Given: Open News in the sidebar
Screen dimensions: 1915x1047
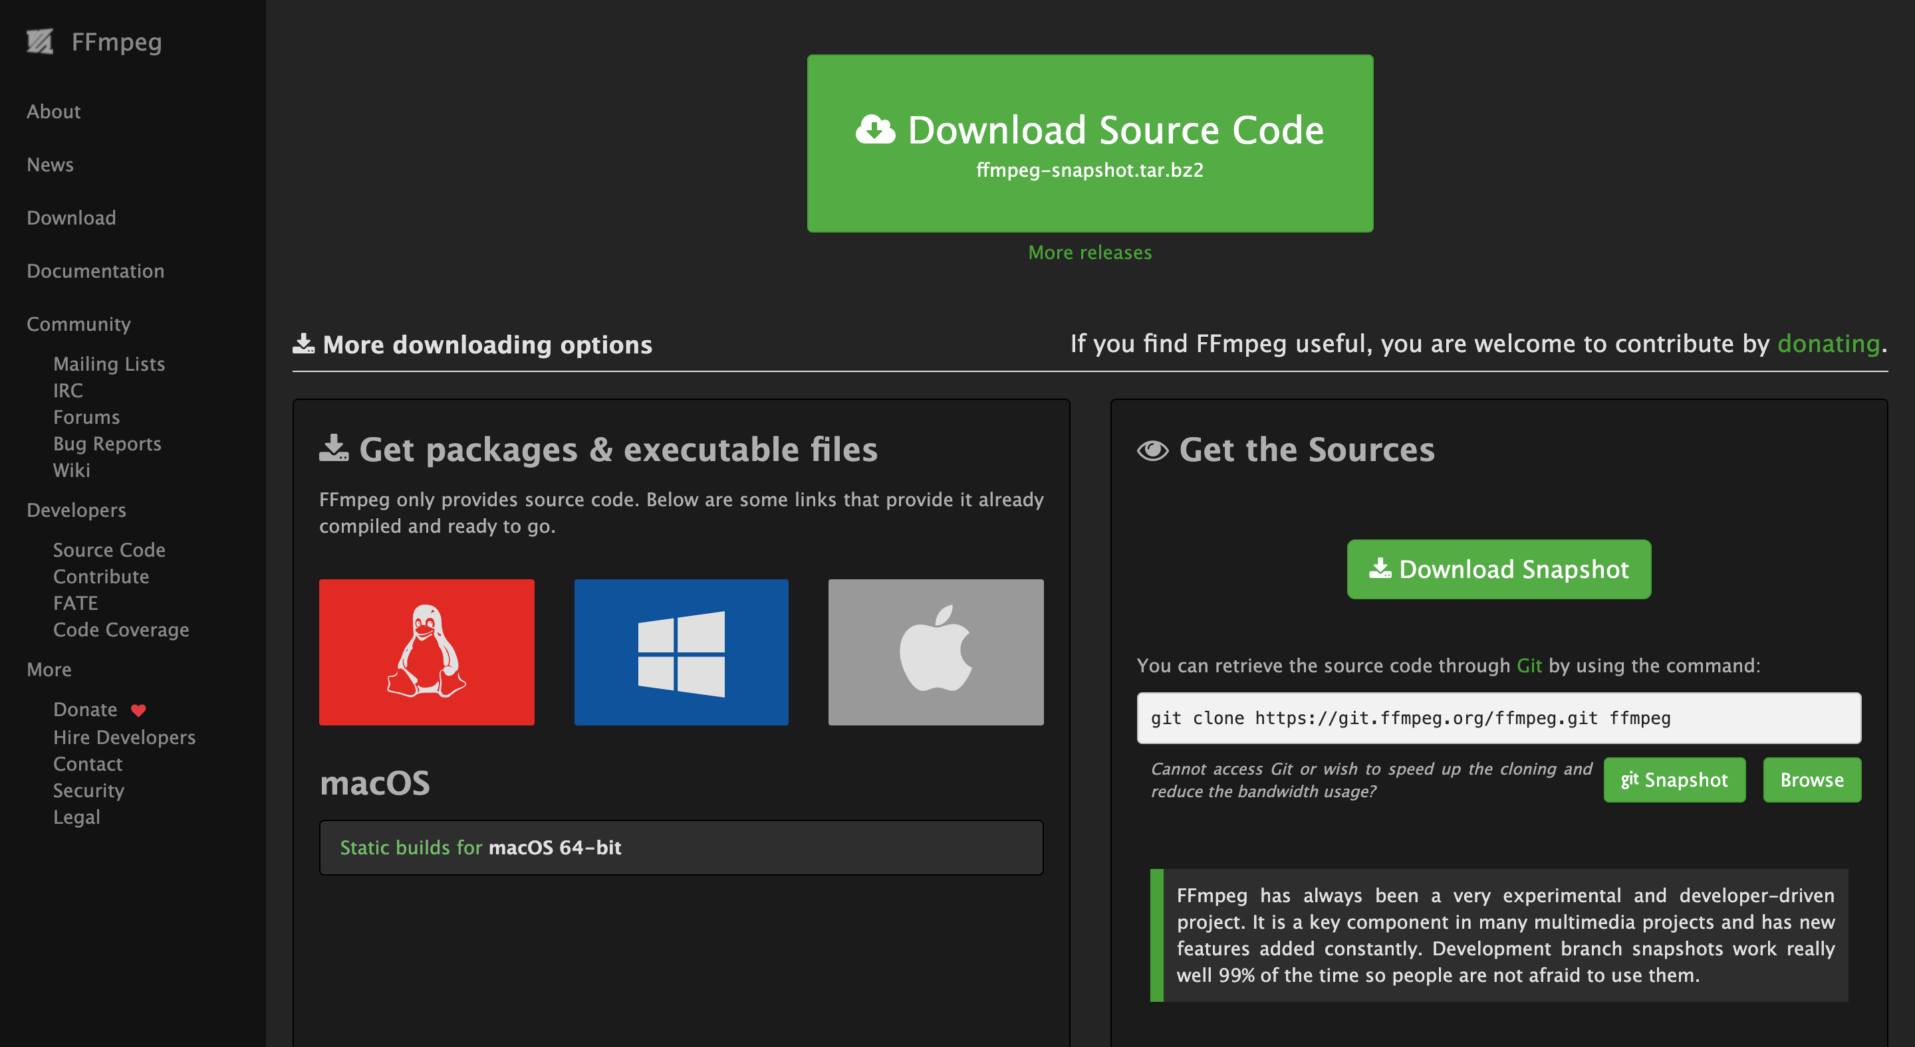Looking at the screenshot, I should click(x=50, y=165).
